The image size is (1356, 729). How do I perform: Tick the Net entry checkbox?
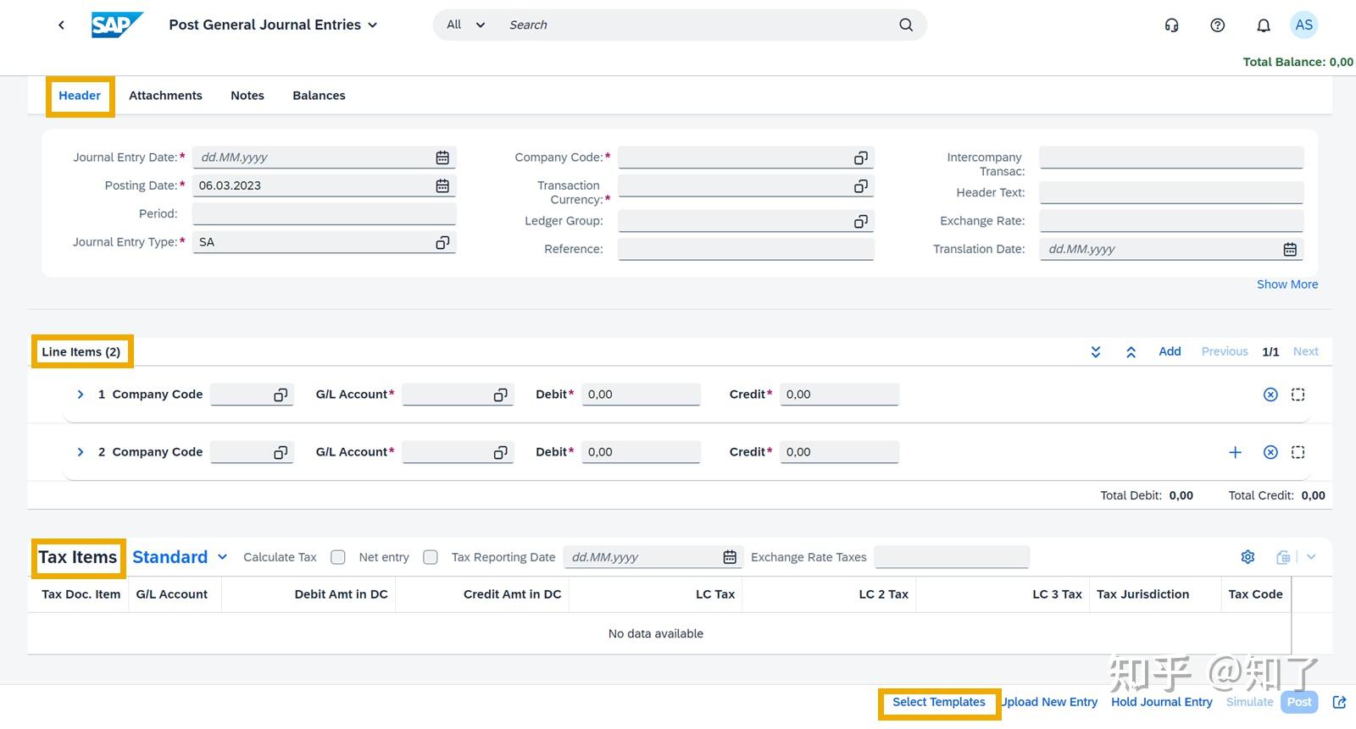click(x=431, y=557)
